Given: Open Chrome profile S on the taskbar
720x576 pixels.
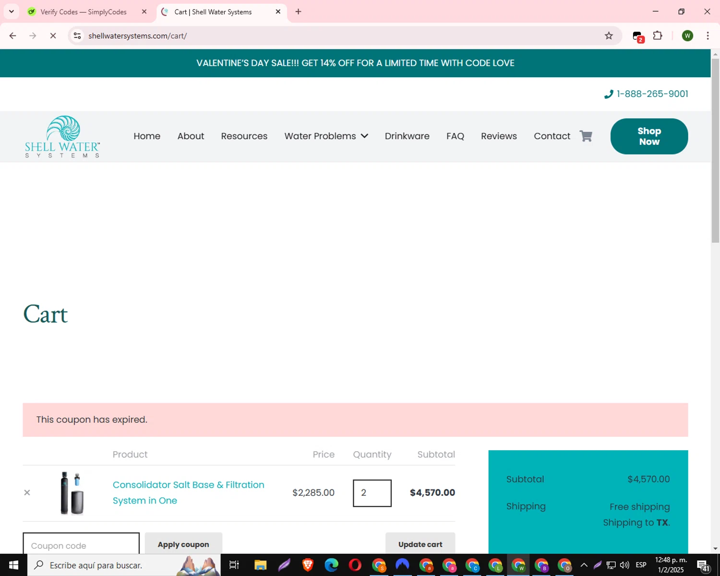Looking at the screenshot, I should (379, 565).
